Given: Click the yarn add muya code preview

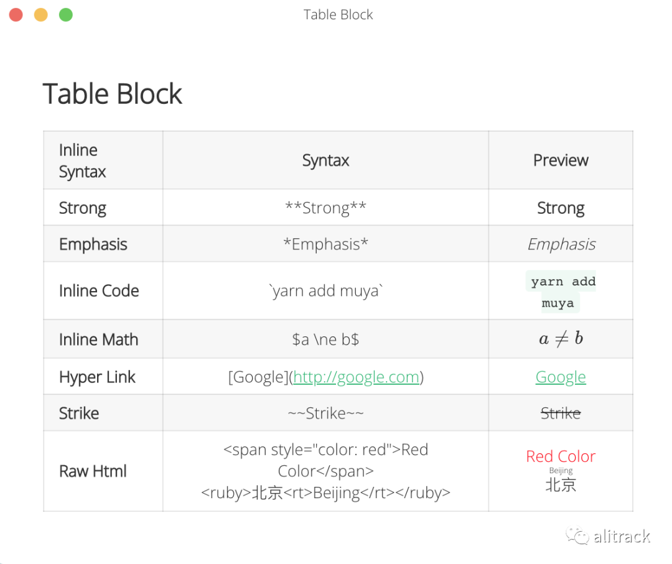Looking at the screenshot, I should click(561, 292).
